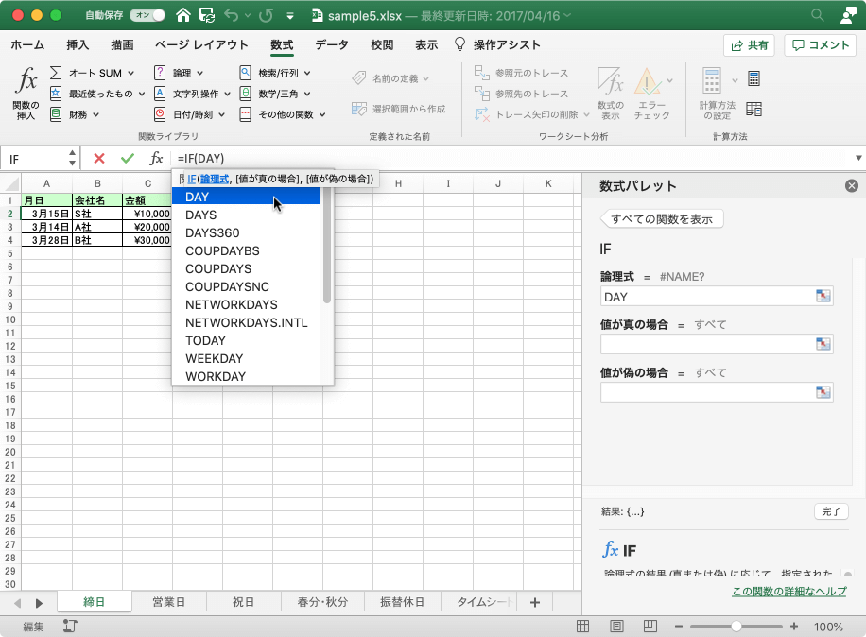This screenshot has width=866, height=637.
Task: Open the Date & Time functions icon
Action: click(160, 114)
